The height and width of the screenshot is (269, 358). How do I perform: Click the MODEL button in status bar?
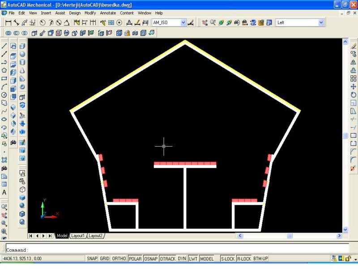pos(207,259)
